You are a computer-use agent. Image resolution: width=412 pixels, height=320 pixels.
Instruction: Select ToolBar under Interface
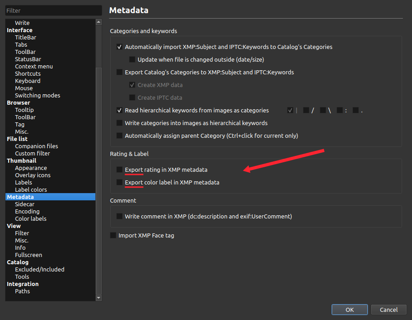(x=25, y=52)
